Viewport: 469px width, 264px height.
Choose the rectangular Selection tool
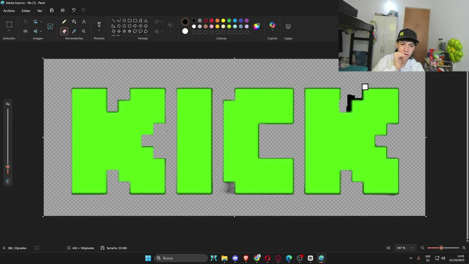click(9, 24)
